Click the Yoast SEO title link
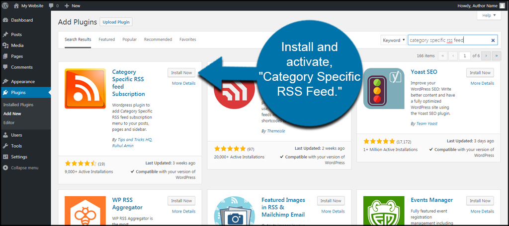 (424, 72)
